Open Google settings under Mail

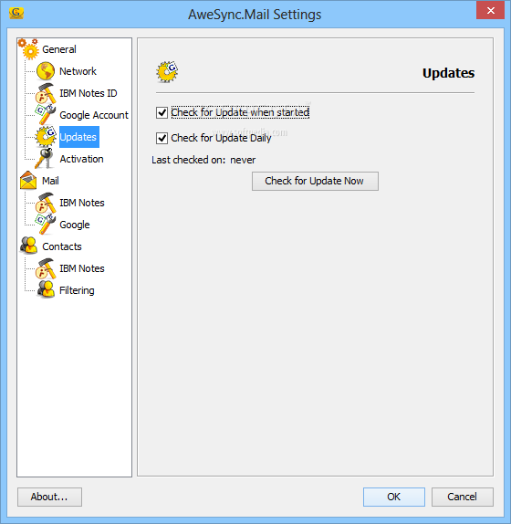pyautogui.click(x=75, y=225)
